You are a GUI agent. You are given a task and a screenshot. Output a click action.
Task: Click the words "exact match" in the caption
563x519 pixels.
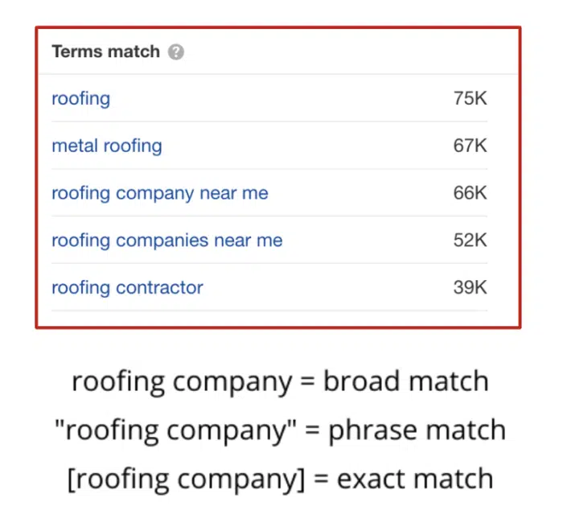point(414,480)
